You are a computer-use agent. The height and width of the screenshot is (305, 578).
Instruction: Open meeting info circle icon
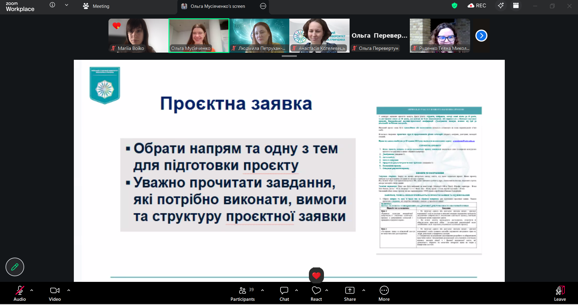pyautogui.click(x=52, y=5)
